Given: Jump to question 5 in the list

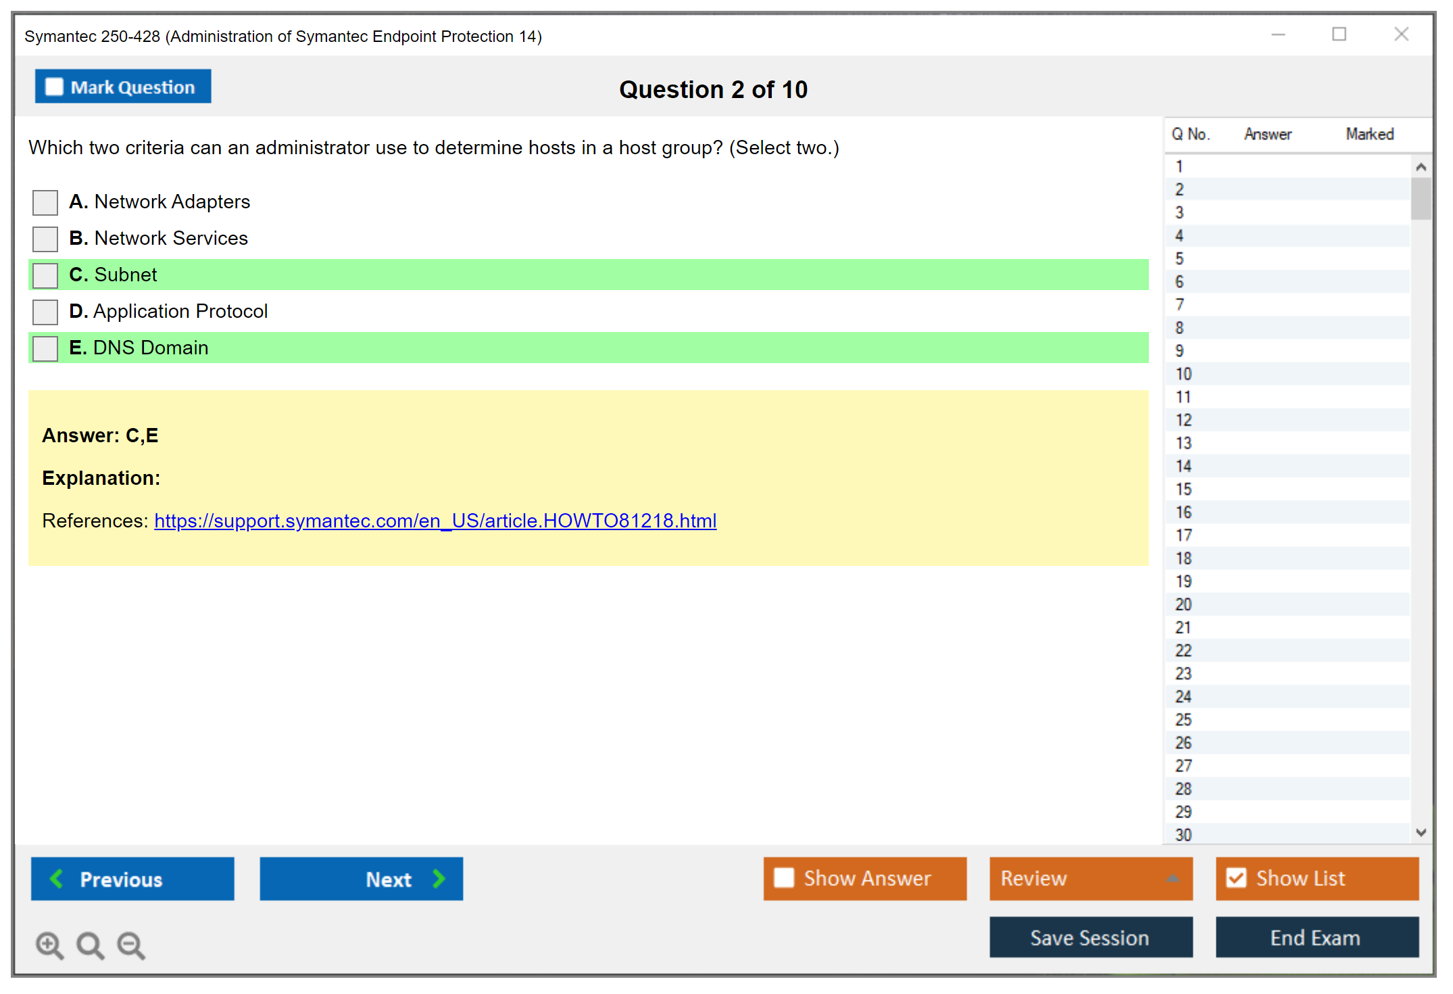Looking at the screenshot, I should (x=1180, y=259).
